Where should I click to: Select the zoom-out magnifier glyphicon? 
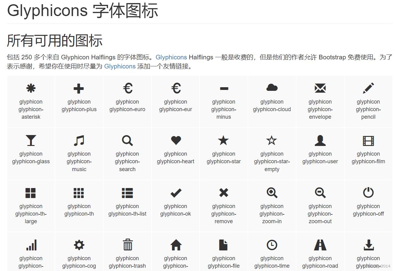(320, 193)
